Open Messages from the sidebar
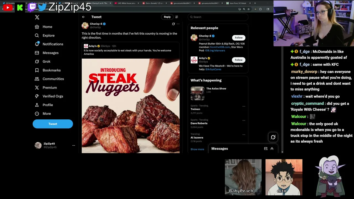 (x=46, y=53)
